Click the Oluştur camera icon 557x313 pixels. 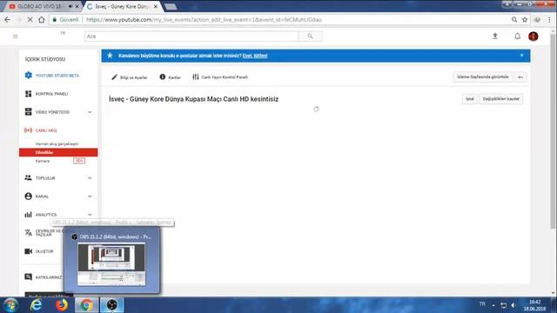29,251
